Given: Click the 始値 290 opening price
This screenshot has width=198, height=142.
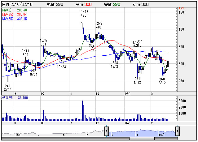Looking at the screenshot, I should tap(55, 5).
